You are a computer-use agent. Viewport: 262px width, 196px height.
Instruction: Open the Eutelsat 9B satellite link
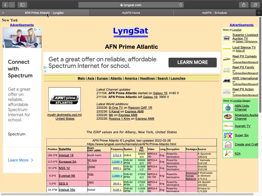67,176
